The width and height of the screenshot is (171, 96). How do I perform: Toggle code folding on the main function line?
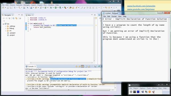[x=29, y=23]
